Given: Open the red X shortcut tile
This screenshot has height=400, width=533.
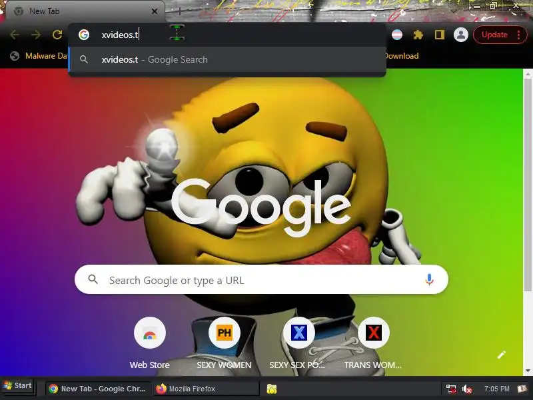Looking at the screenshot, I should click(373, 343).
